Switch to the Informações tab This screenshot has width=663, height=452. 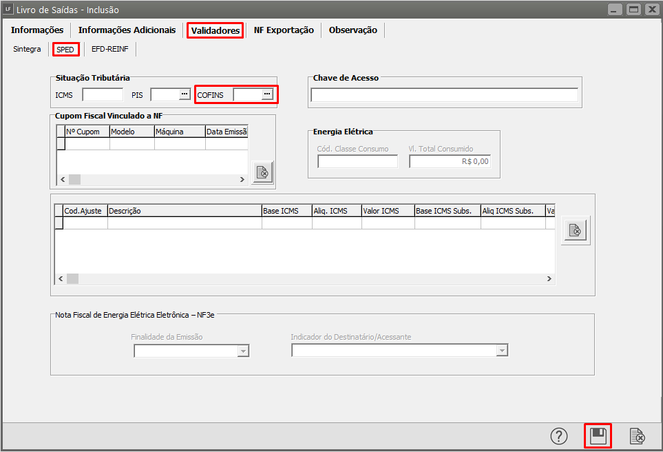pos(37,30)
